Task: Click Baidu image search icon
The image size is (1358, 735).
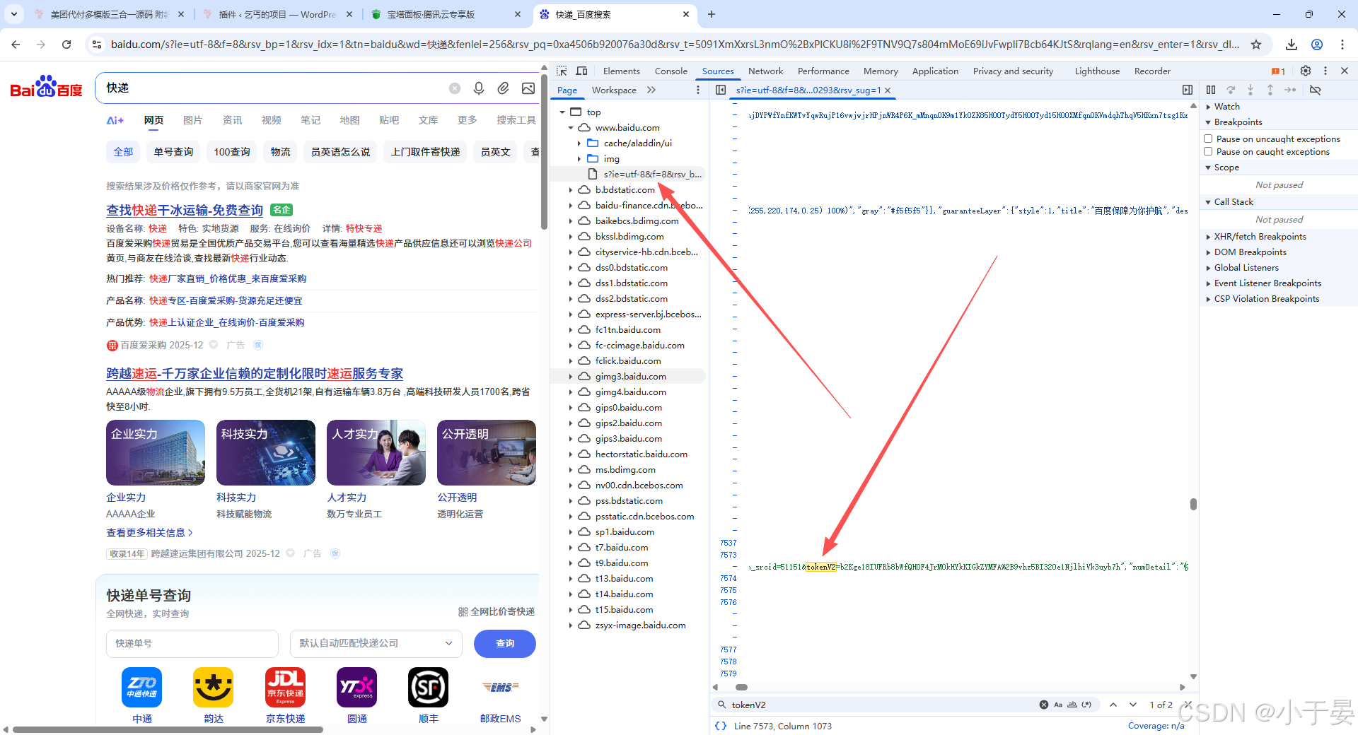Action: pos(528,88)
